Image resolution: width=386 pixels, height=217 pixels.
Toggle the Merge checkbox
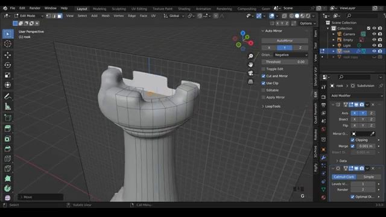tap(352, 146)
